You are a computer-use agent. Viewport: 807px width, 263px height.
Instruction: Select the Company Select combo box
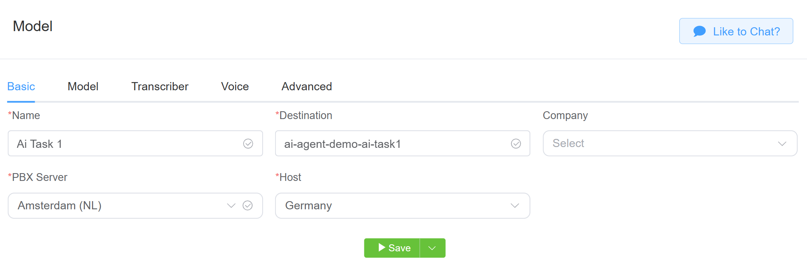click(659, 144)
